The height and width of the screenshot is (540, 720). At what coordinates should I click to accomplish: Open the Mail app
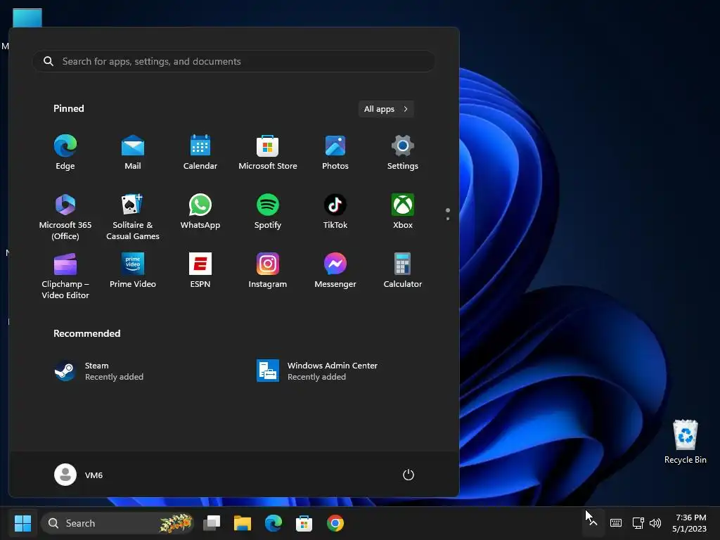[133, 153]
